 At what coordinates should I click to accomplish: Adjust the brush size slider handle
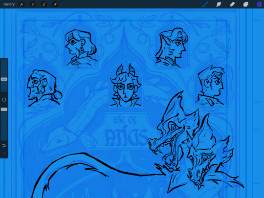(x=4, y=79)
